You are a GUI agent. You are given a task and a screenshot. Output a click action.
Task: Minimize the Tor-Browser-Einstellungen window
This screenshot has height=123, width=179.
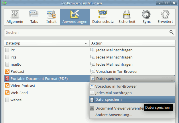[160, 3]
